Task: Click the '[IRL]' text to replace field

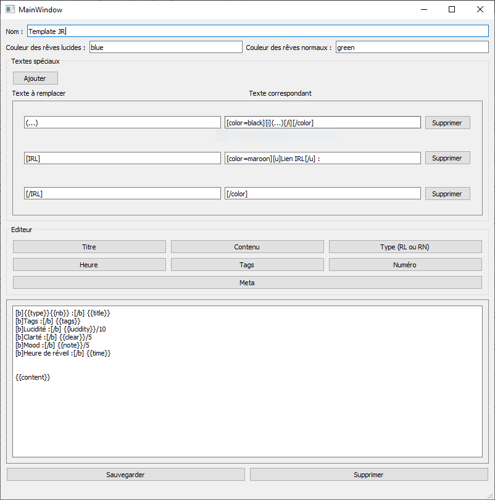Action: point(122,159)
